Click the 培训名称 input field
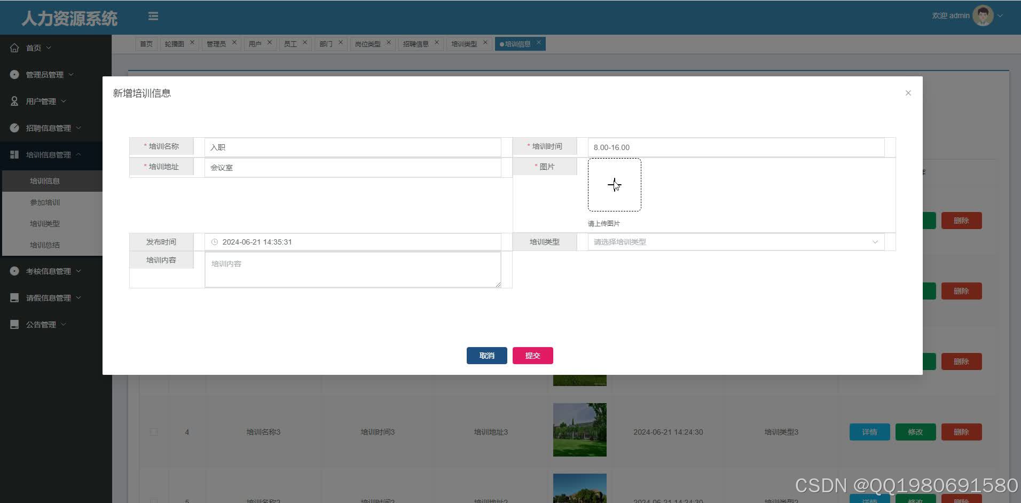 pyautogui.click(x=353, y=147)
